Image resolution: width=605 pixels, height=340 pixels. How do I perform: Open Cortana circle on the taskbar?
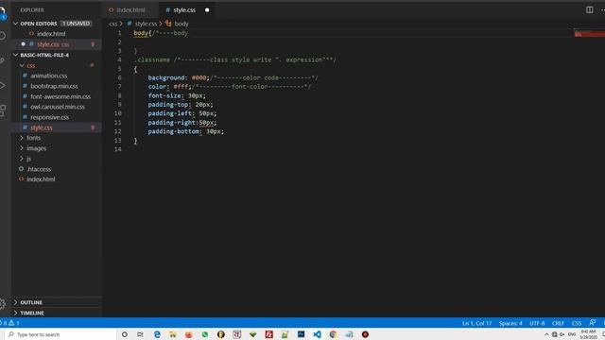[124, 334]
